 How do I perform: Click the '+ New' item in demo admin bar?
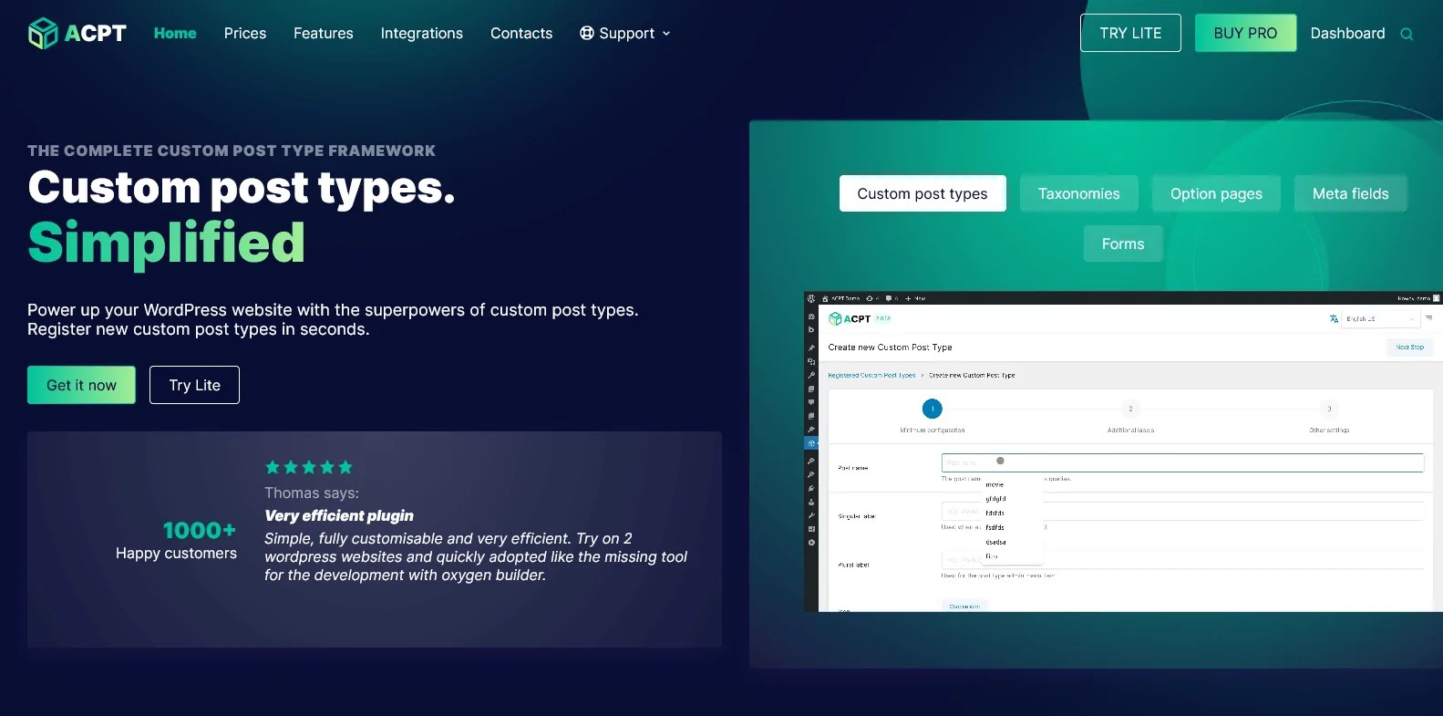coord(915,298)
